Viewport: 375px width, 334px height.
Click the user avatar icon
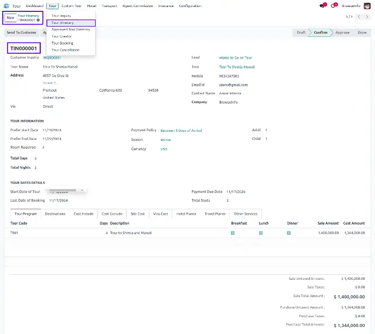[x=367, y=6]
